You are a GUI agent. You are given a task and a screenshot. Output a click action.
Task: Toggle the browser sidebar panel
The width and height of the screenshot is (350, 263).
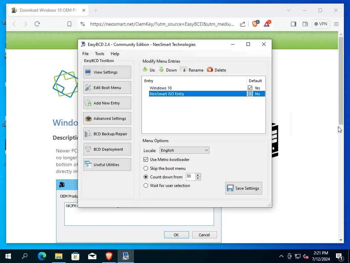click(294, 24)
